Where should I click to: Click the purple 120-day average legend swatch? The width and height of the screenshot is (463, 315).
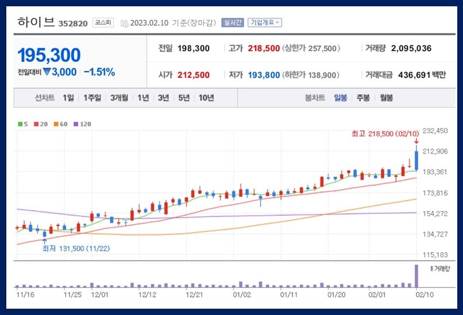pos(76,124)
